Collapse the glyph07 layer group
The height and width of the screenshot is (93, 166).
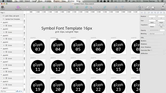click(x=1, y=62)
